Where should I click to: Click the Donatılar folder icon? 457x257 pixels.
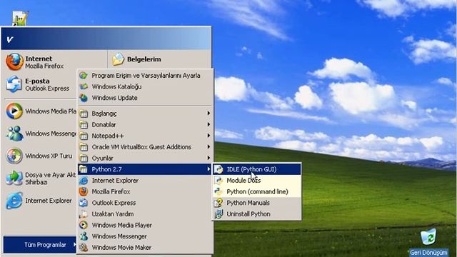click(84, 125)
